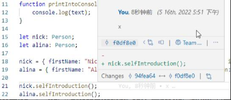The height and width of the screenshot is (100, 231).
Task: Click commit icon before header hash f0df8e0
Action: coord(107,43)
